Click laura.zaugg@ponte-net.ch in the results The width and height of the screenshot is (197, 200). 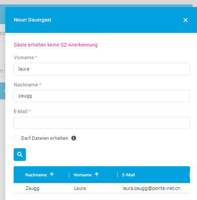pos(151,188)
